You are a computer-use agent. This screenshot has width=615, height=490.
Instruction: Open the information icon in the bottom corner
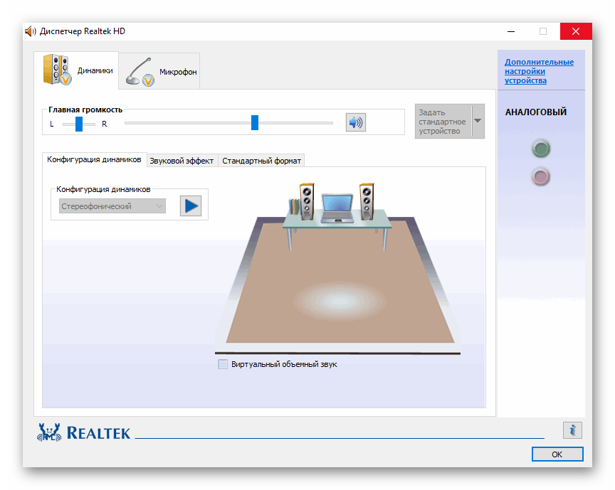click(x=572, y=430)
